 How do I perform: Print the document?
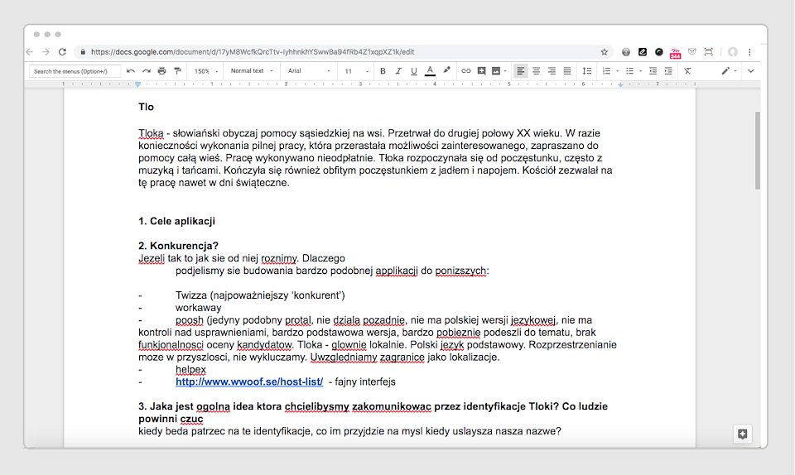coord(161,71)
